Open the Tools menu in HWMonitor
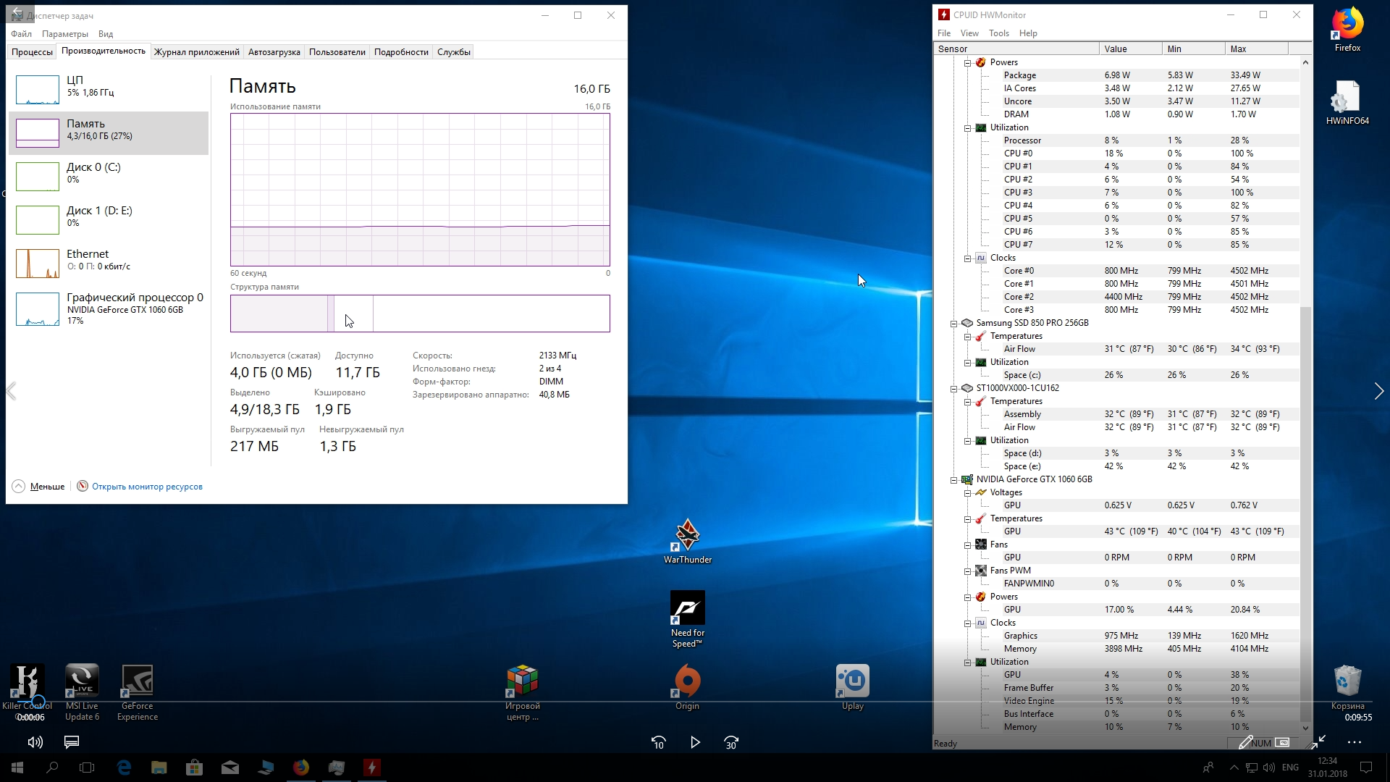1390x782 pixels. tap(998, 33)
